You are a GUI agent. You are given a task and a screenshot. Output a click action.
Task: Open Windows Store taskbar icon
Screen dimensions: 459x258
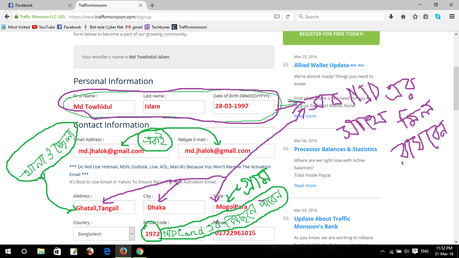(x=57, y=251)
